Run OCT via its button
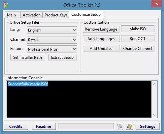Viewport: 164px width, 134px height. click(138, 39)
